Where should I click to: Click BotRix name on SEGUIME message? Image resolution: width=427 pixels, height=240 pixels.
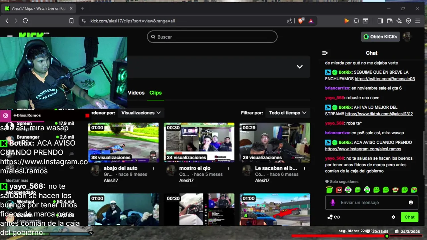[345, 72]
